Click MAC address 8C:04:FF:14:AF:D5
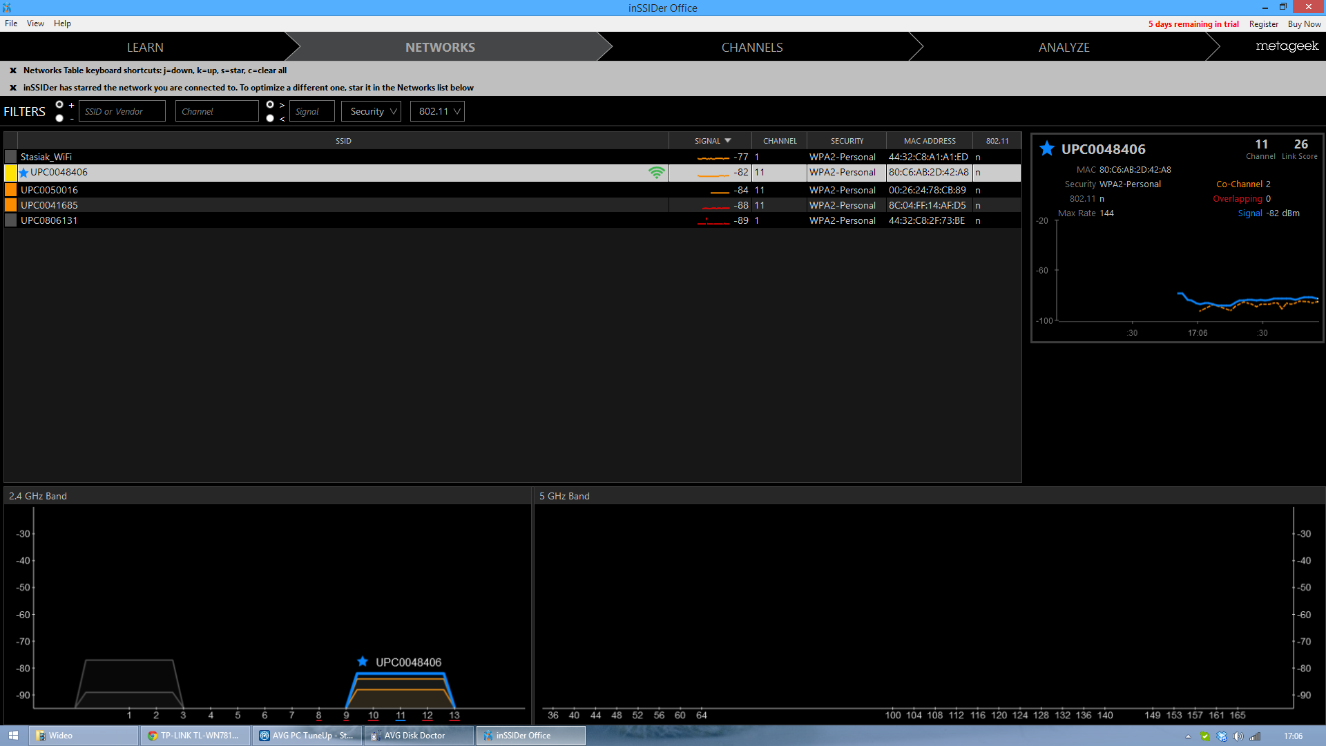 pos(927,205)
